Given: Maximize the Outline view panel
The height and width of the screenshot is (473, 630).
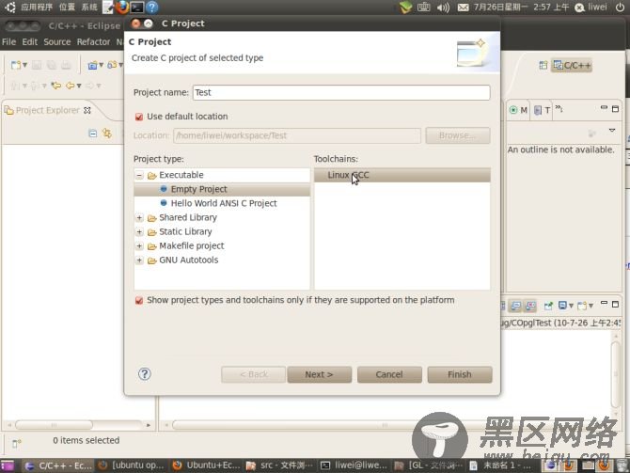Looking at the screenshot, I should coord(615,109).
